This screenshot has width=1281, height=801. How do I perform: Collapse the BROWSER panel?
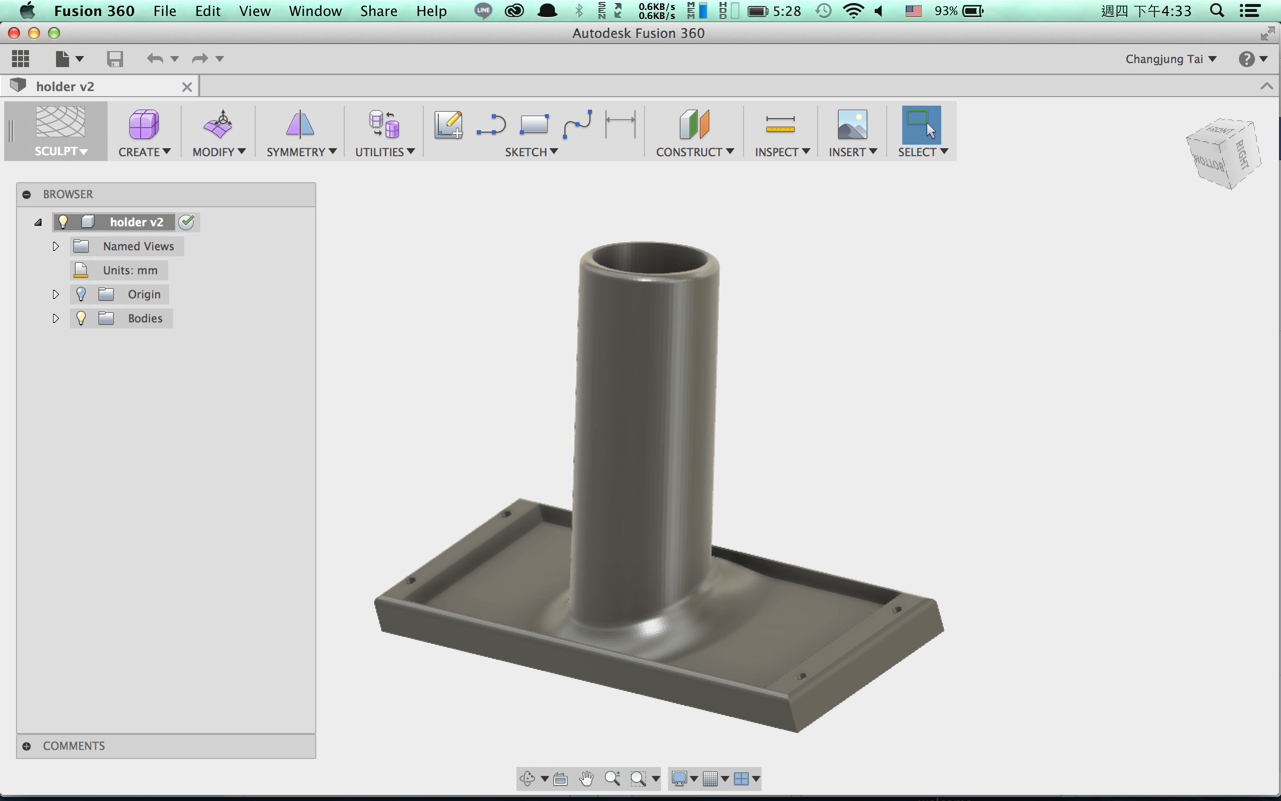[x=27, y=194]
